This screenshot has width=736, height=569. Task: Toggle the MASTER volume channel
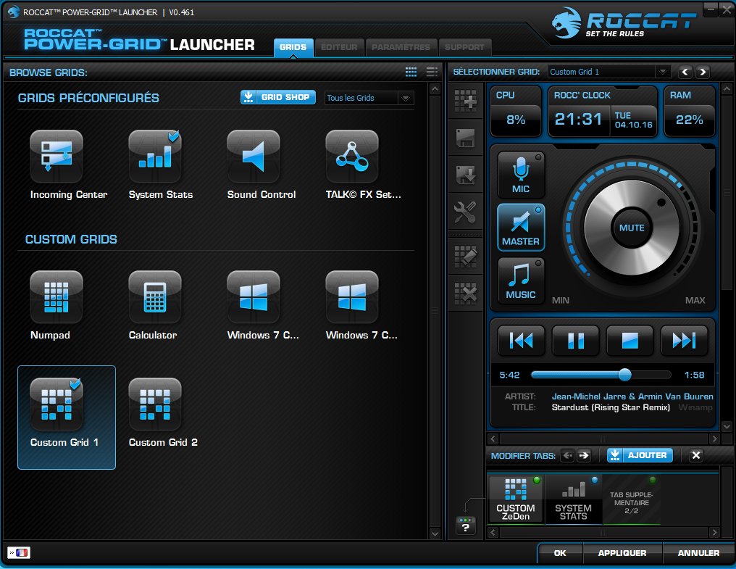coord(520,227)
